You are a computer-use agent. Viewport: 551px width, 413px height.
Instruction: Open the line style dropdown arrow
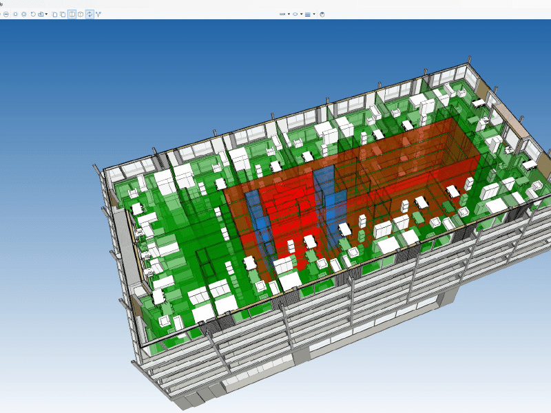(314, 14)
